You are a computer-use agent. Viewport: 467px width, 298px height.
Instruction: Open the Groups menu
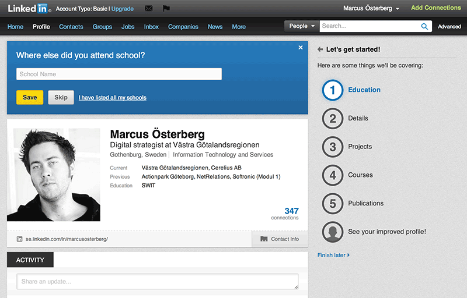[102, 27]
